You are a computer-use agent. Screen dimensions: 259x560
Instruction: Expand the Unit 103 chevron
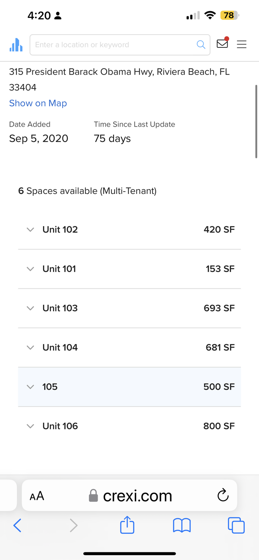(30, 308)
